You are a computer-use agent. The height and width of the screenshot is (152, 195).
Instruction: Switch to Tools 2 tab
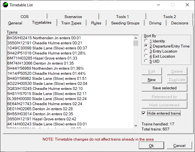click(169, 17)
